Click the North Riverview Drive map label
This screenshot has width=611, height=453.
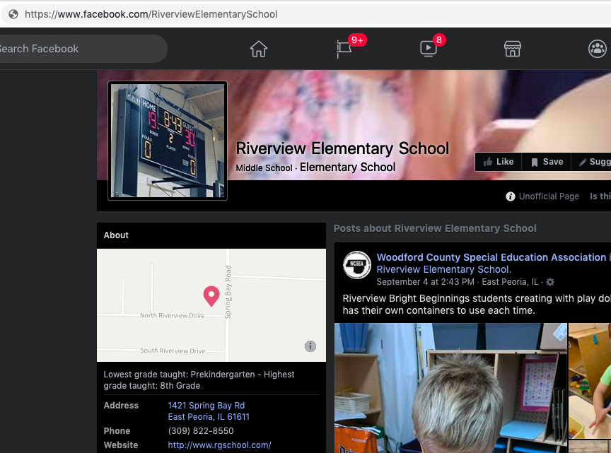[173, 315]
